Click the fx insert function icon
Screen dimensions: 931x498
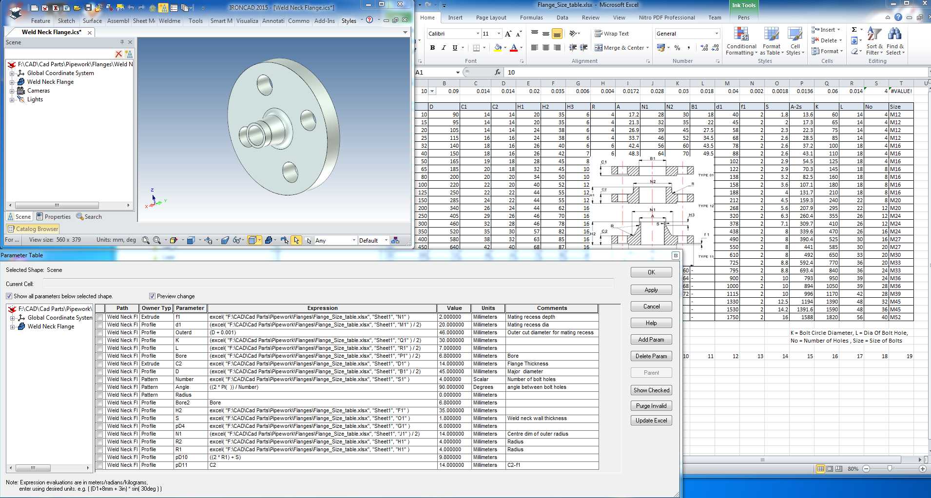pos(497,72)
